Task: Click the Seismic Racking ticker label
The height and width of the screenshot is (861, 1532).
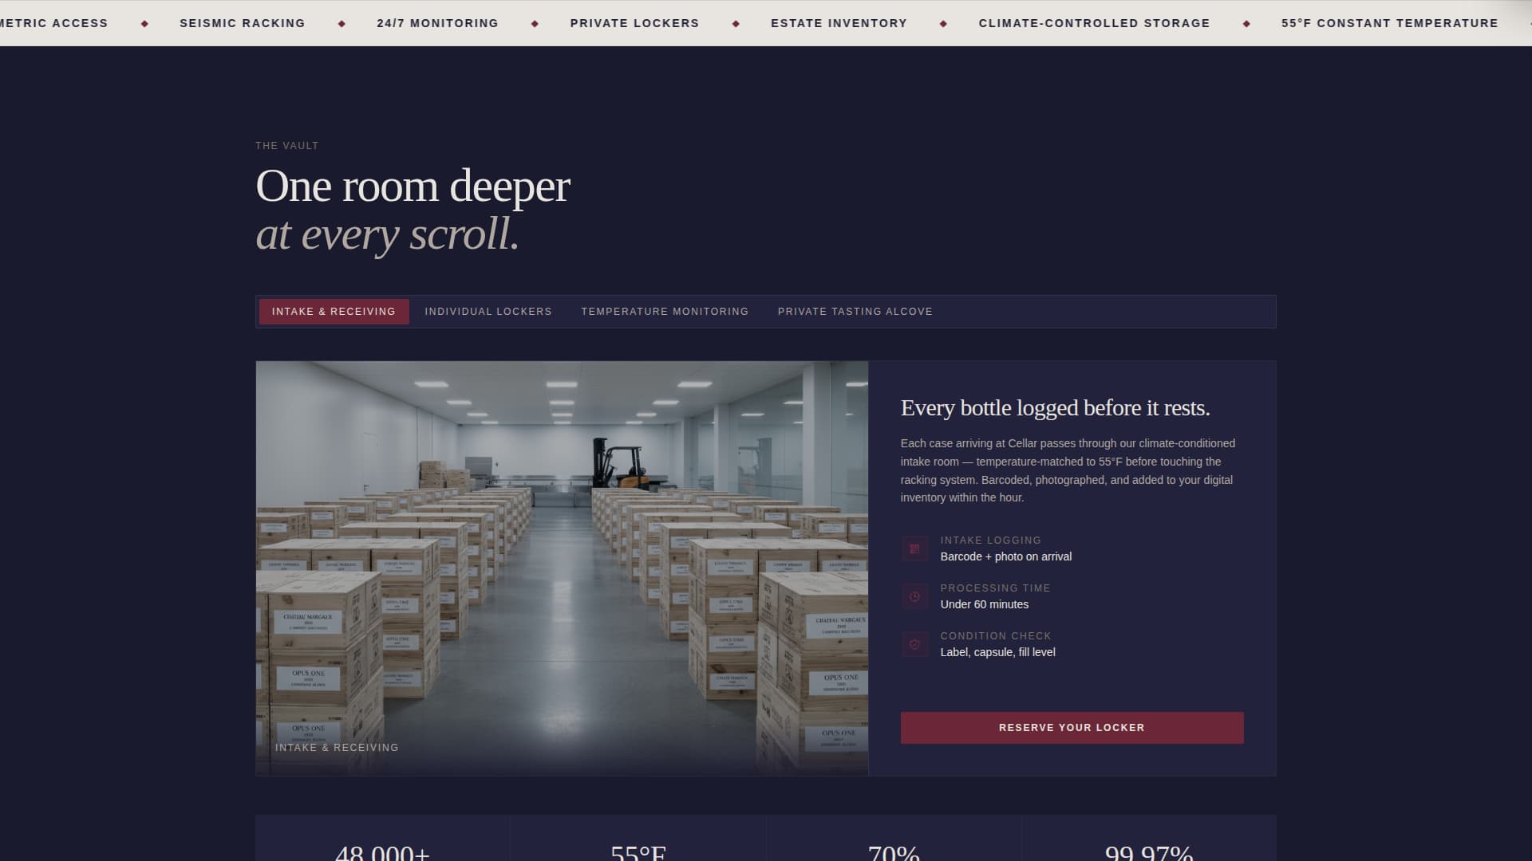Action: 243,23
